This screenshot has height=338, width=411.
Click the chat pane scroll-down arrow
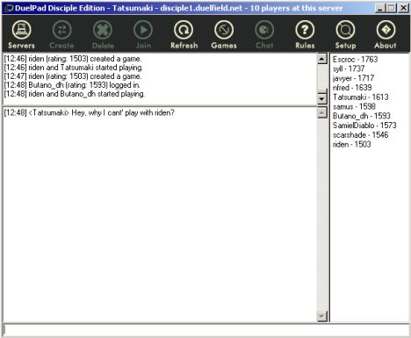322,316
